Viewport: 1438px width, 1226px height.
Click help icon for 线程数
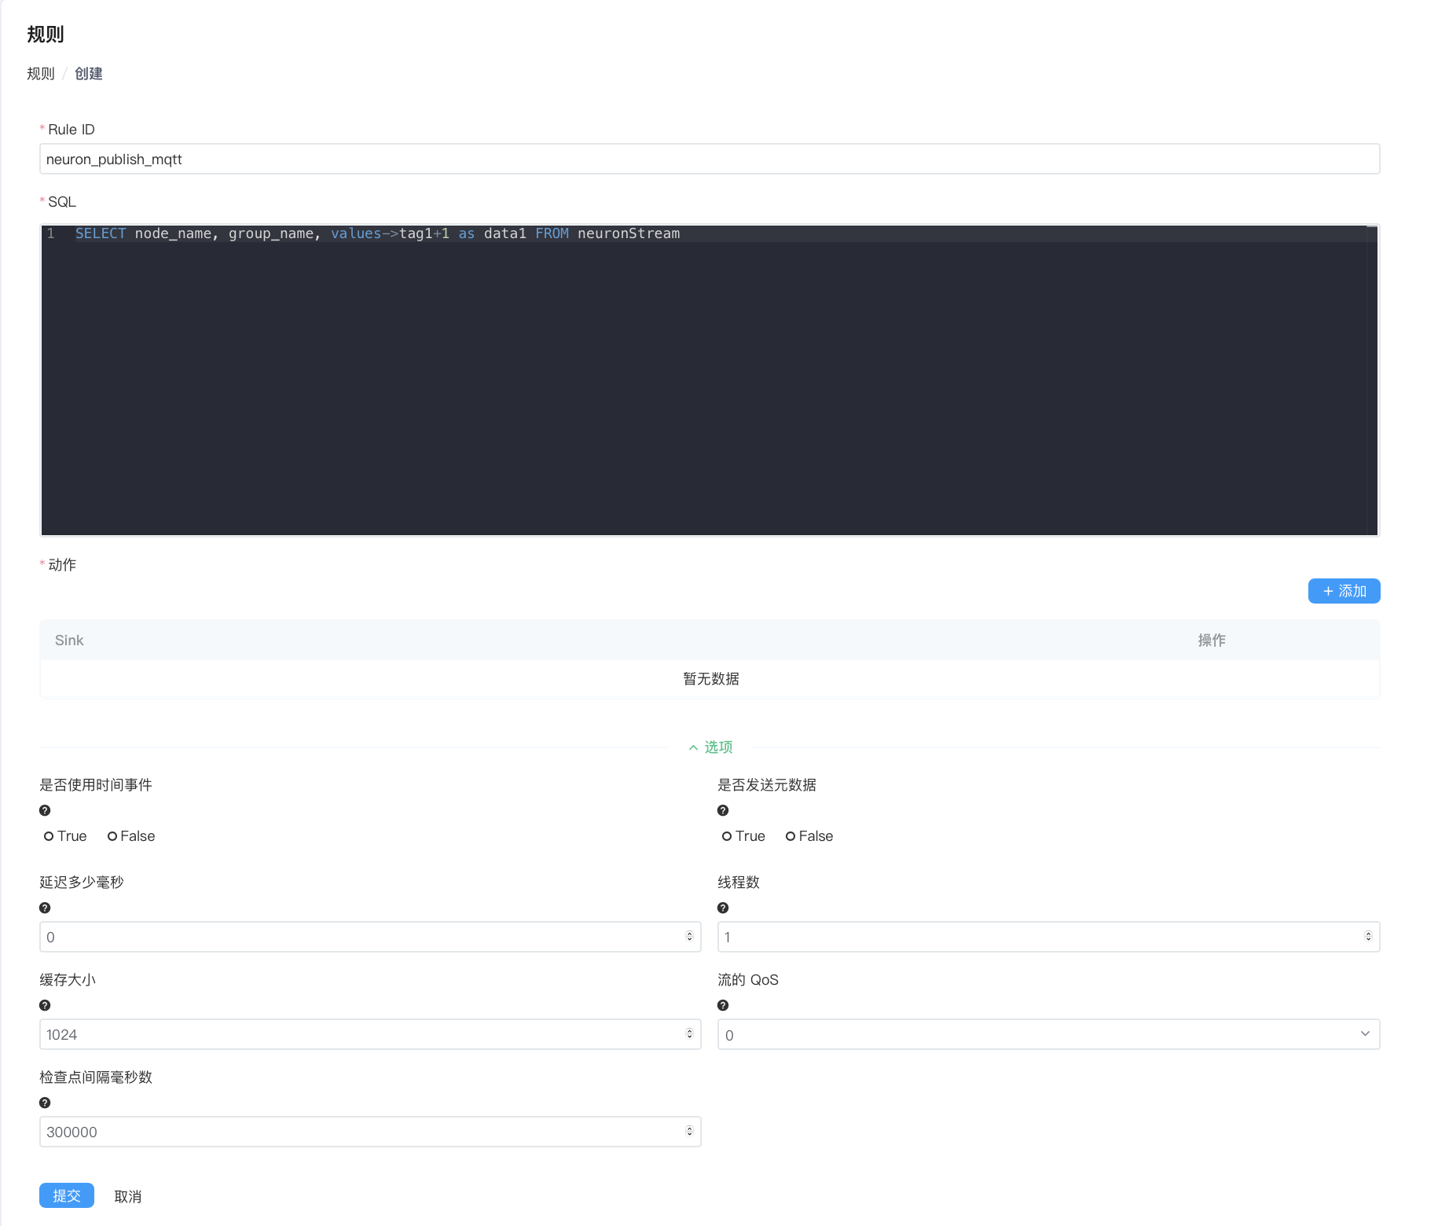click(723, 908)
